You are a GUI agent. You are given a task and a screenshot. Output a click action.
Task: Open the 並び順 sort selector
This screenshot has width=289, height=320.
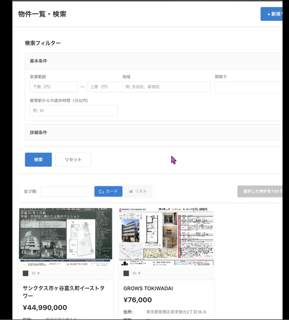[65, 191]
